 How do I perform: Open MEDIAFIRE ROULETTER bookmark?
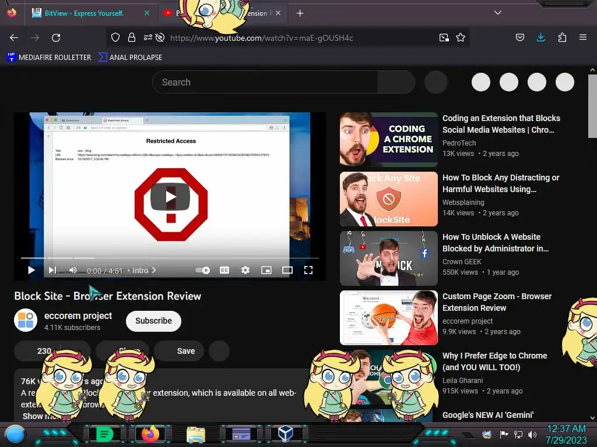coord(49,58)
